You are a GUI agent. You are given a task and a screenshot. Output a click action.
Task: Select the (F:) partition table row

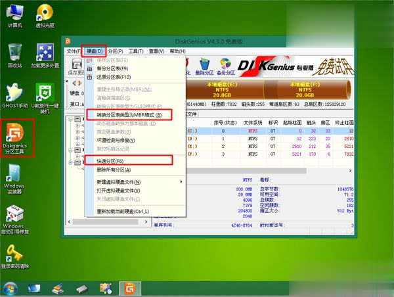point(270,154)
